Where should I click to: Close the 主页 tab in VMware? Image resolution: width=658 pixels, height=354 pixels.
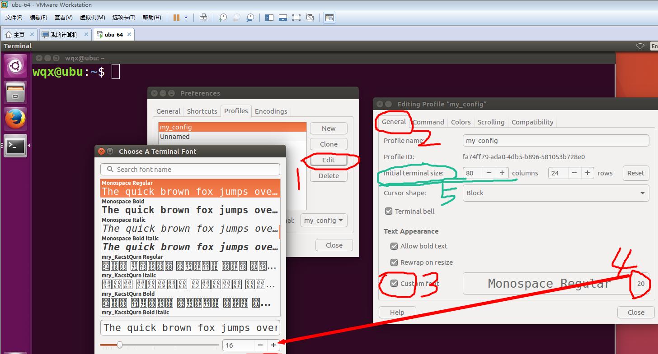32,34
